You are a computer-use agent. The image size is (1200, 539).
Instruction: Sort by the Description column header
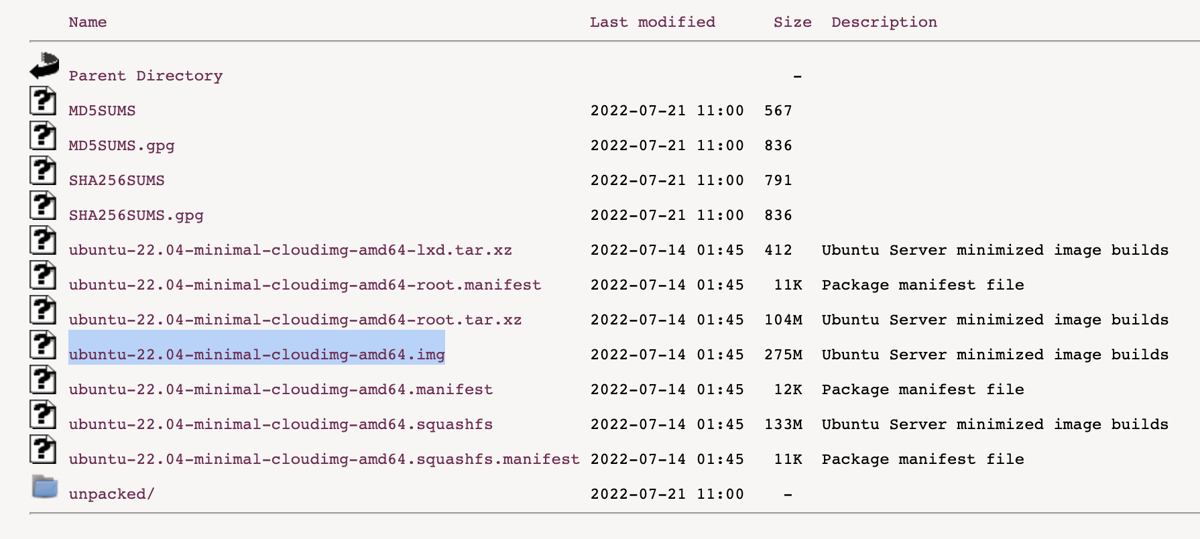[884, 22]
